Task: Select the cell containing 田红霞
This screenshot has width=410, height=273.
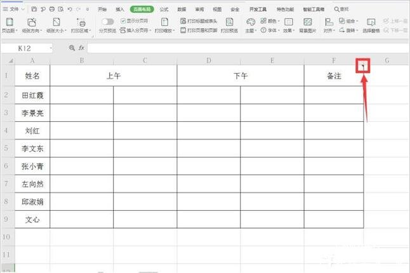Action: click(x=32, y=95)
